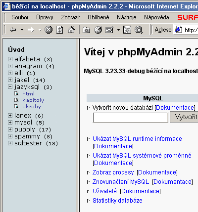Open the History clock icon
This screenshot has height=212, width=198.
[x=98, y=30]
